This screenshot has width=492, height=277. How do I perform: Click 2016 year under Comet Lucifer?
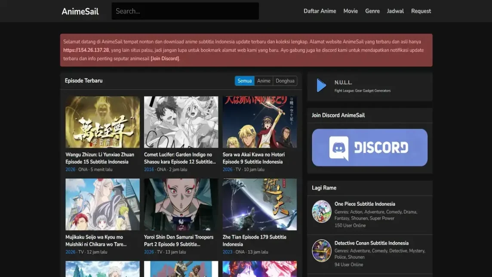(x=149, y=169)
